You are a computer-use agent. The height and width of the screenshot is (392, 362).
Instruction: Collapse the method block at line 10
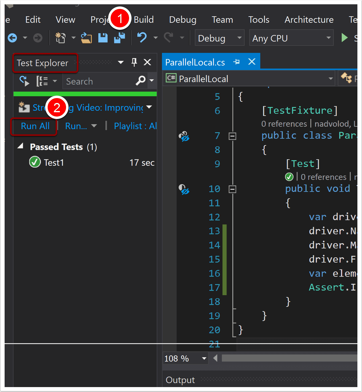point(233,189)
